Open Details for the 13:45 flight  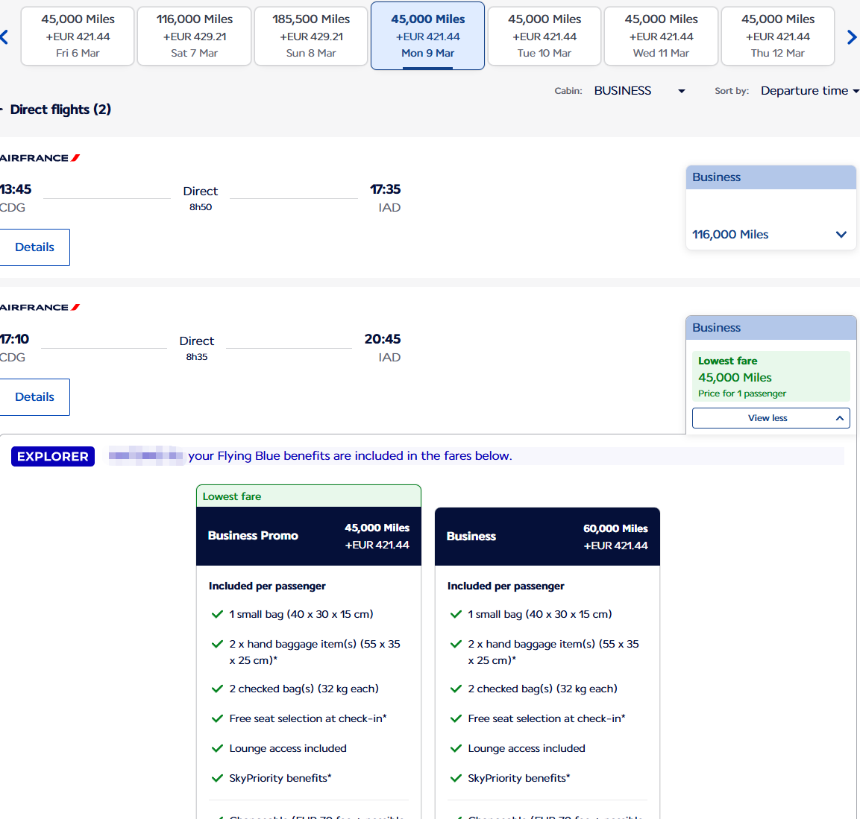click(x=34, y=247)
